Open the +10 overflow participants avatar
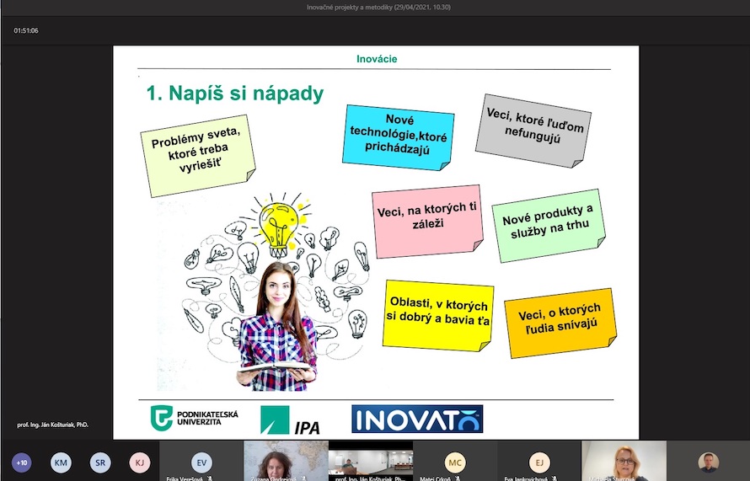 point(22,462)
